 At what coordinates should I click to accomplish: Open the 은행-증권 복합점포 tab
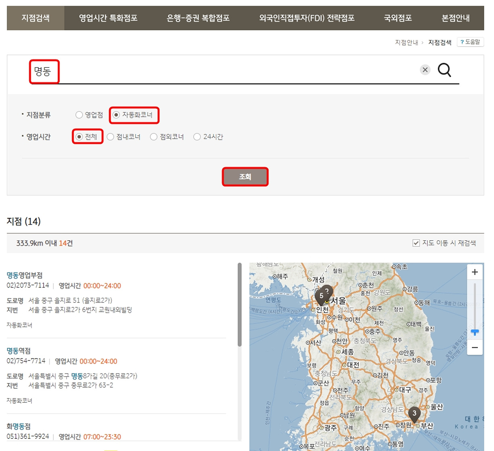point(198,18)
